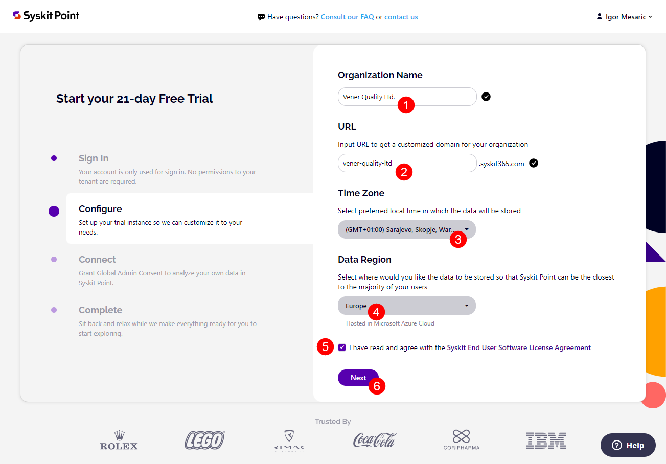The image size is (666, 464).
Task: Click the checkmark badge beside .syskit365.com
Action: 534,163
